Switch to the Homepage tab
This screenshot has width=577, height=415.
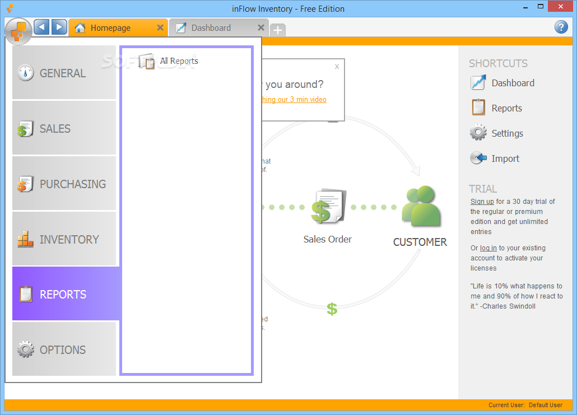point(118,28)
